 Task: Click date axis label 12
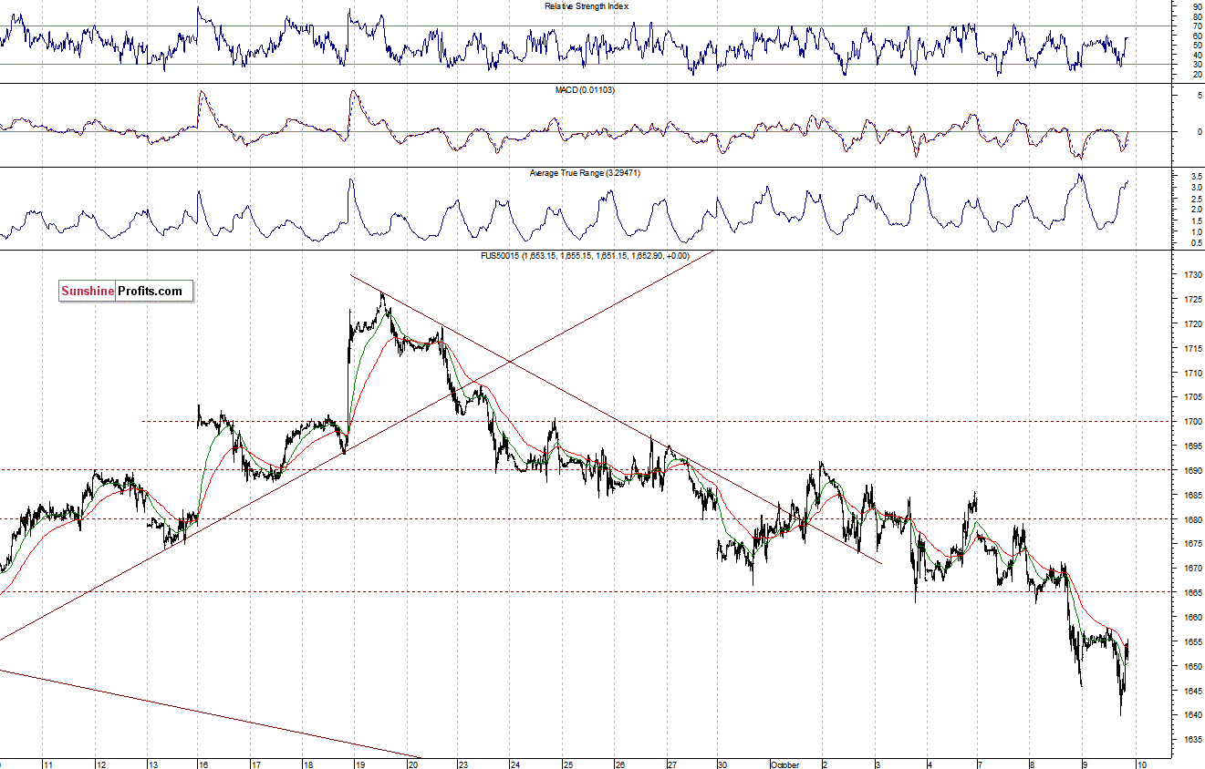coord(100,764)
